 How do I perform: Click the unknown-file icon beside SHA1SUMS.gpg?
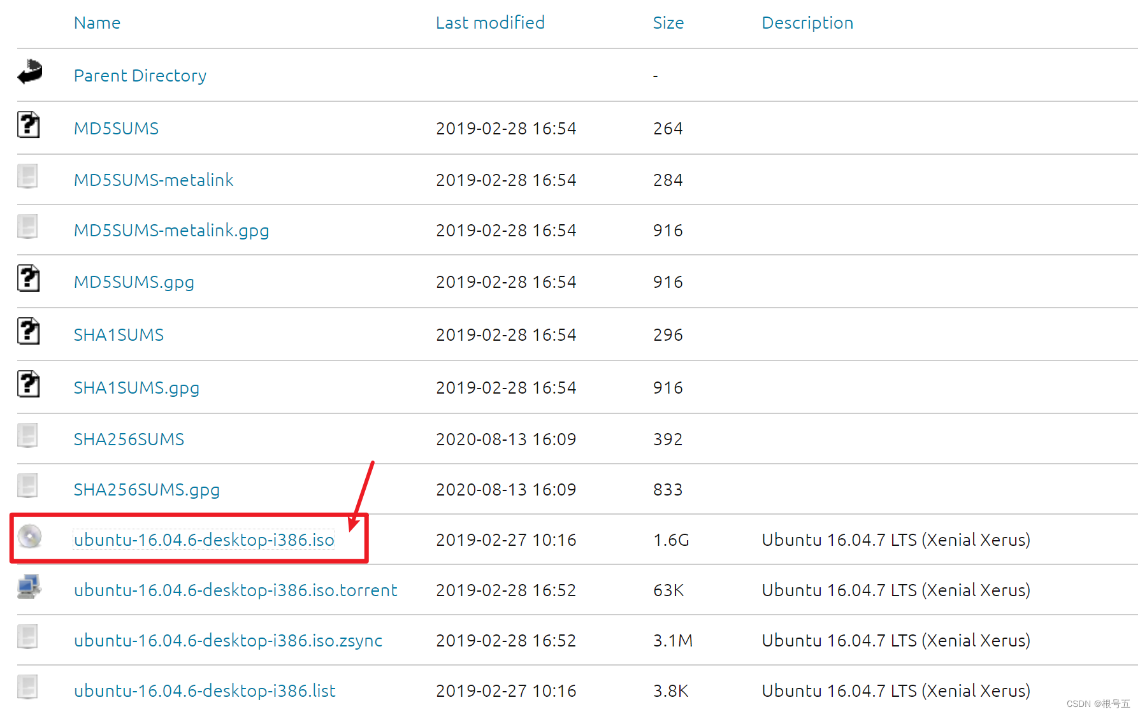[x=28, y=384]
